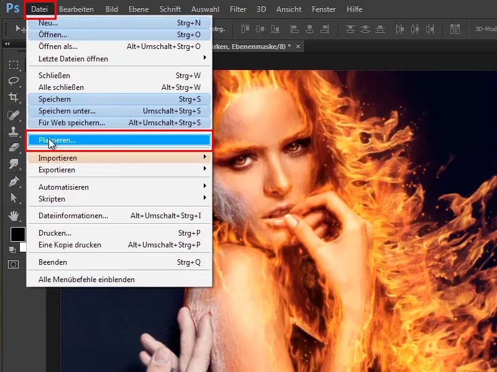Reset default foreground and background colors icon

coord(12,250)
